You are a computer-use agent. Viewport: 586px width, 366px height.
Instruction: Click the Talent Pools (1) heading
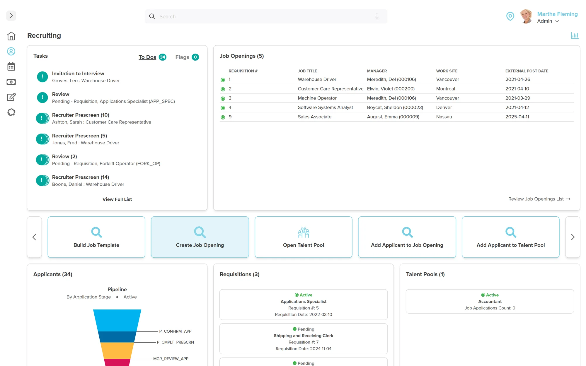(425, 274)
